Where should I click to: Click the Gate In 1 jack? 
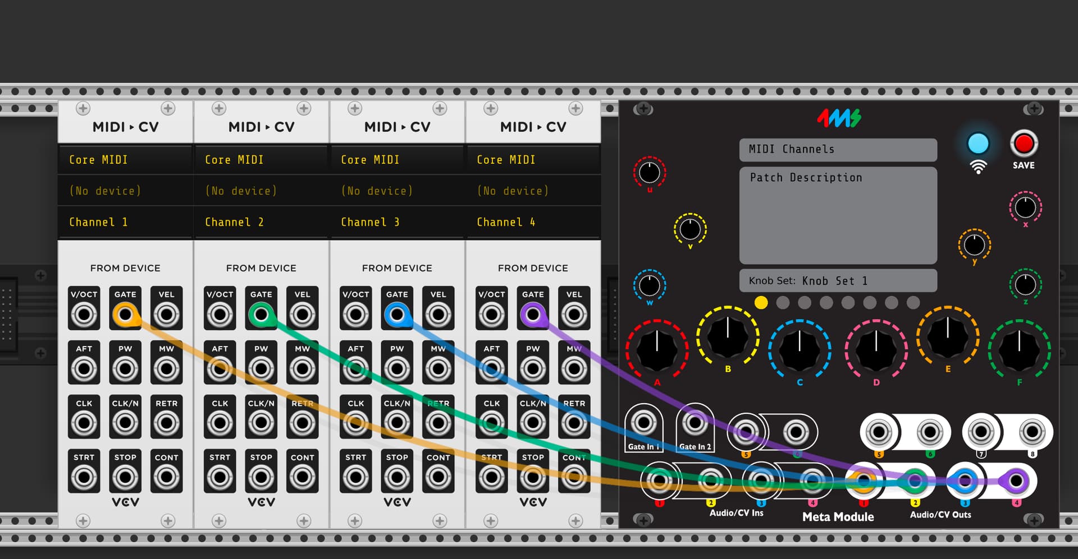[643, 423]
